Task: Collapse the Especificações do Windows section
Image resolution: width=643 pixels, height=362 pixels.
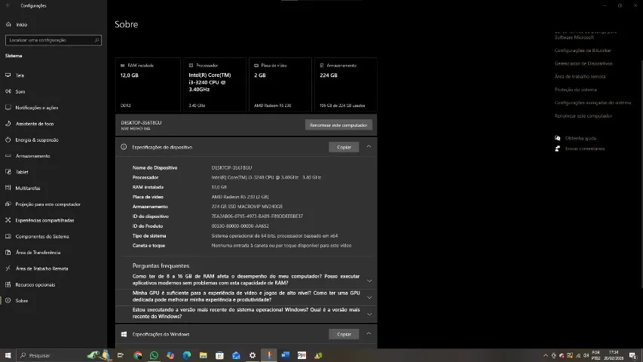Action: [369, 334]
